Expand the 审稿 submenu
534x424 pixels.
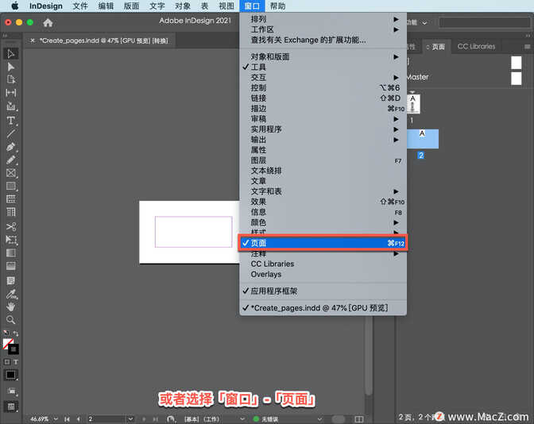coord(323,119)
